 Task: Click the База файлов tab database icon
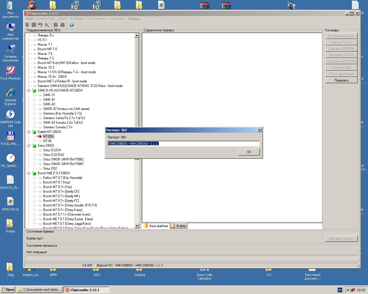pyautogui.click(x=146, y=226)
